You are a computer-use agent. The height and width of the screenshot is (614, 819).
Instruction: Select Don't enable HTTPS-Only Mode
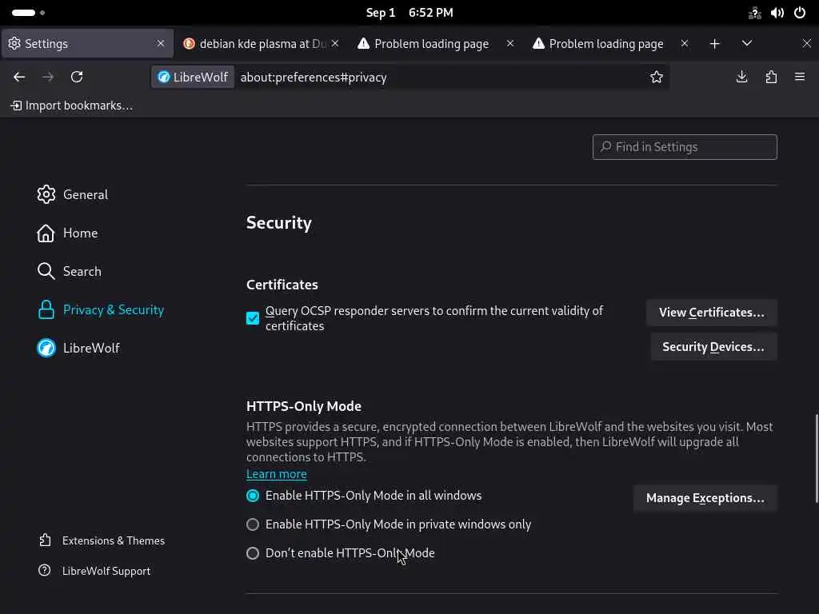(253, 553)
